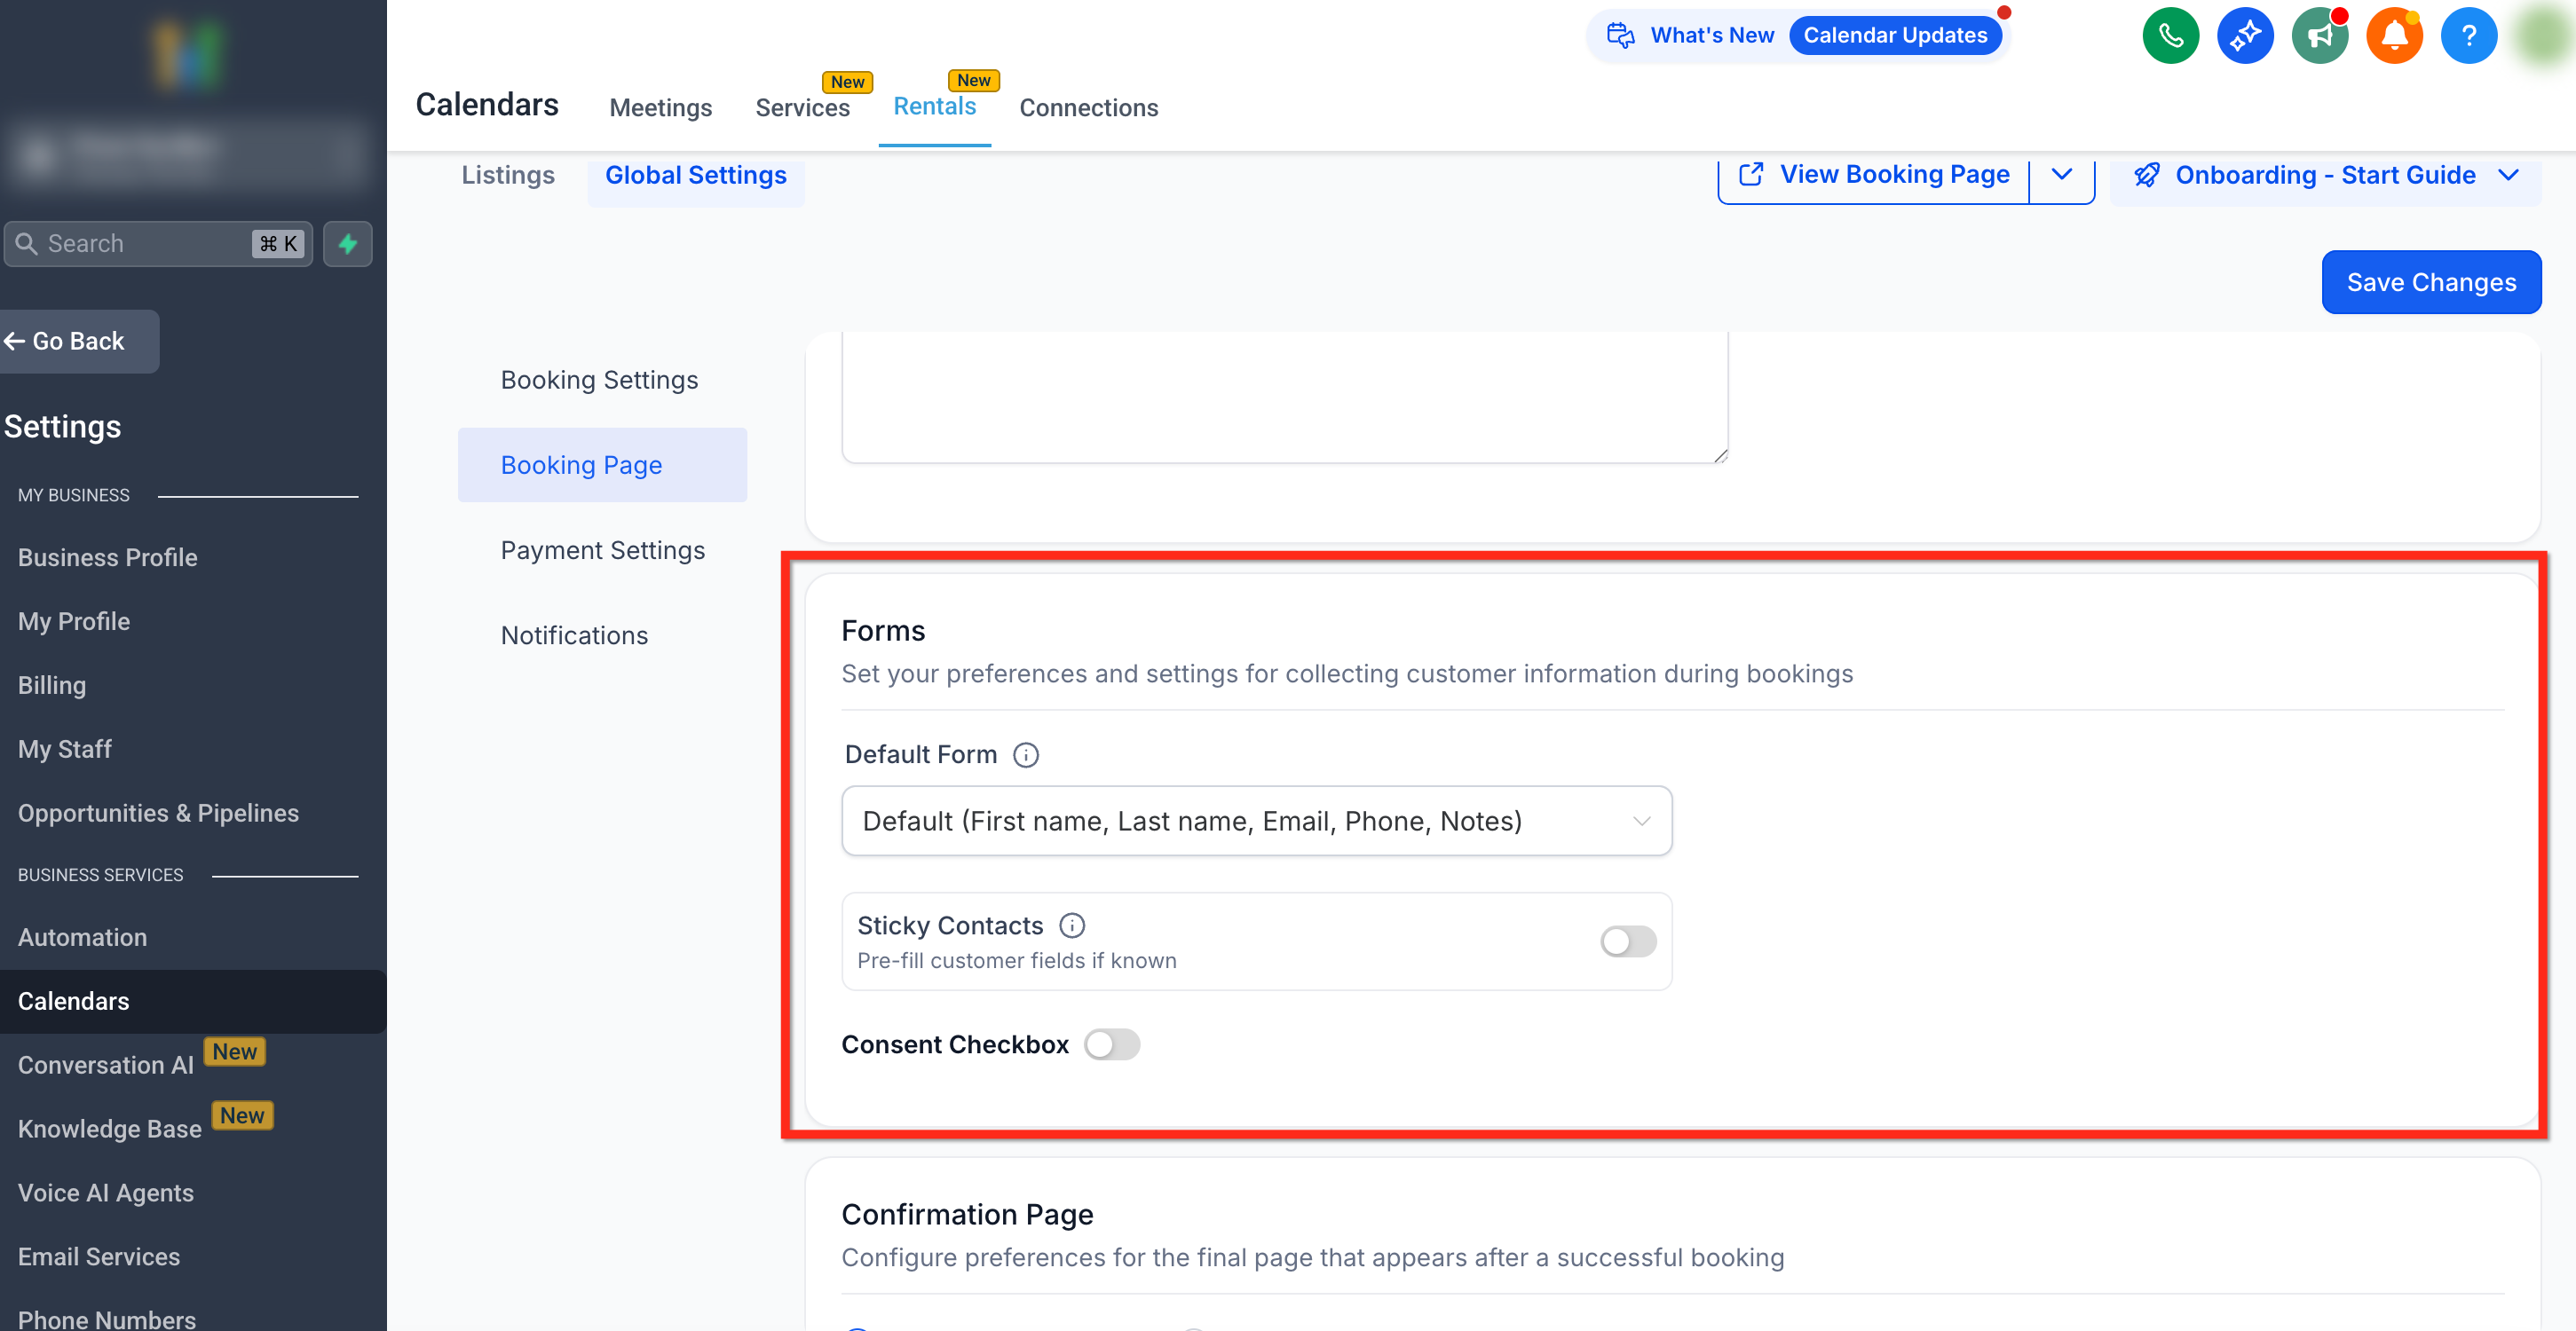Image resolution: width=2576 pixels, height=1331 pixels.
Task: Click the Default Form info icon
Action: click(1025, 755)
